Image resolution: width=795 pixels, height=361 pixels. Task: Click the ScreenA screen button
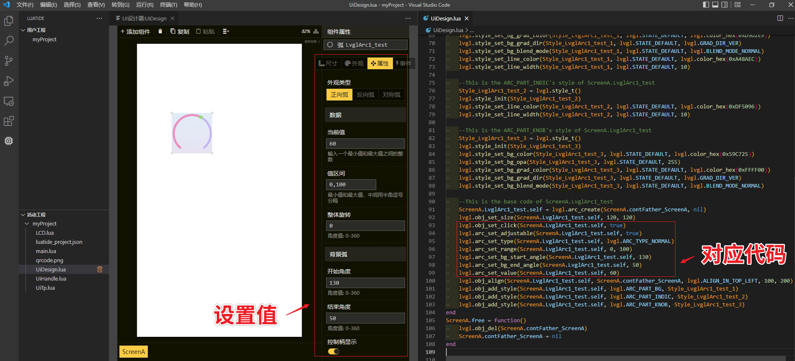click(133, 352)
